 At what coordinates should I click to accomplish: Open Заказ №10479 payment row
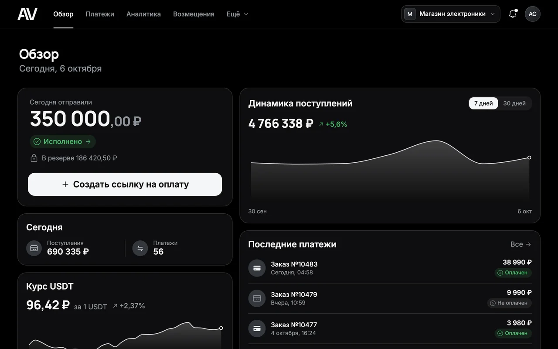point(390,298)
